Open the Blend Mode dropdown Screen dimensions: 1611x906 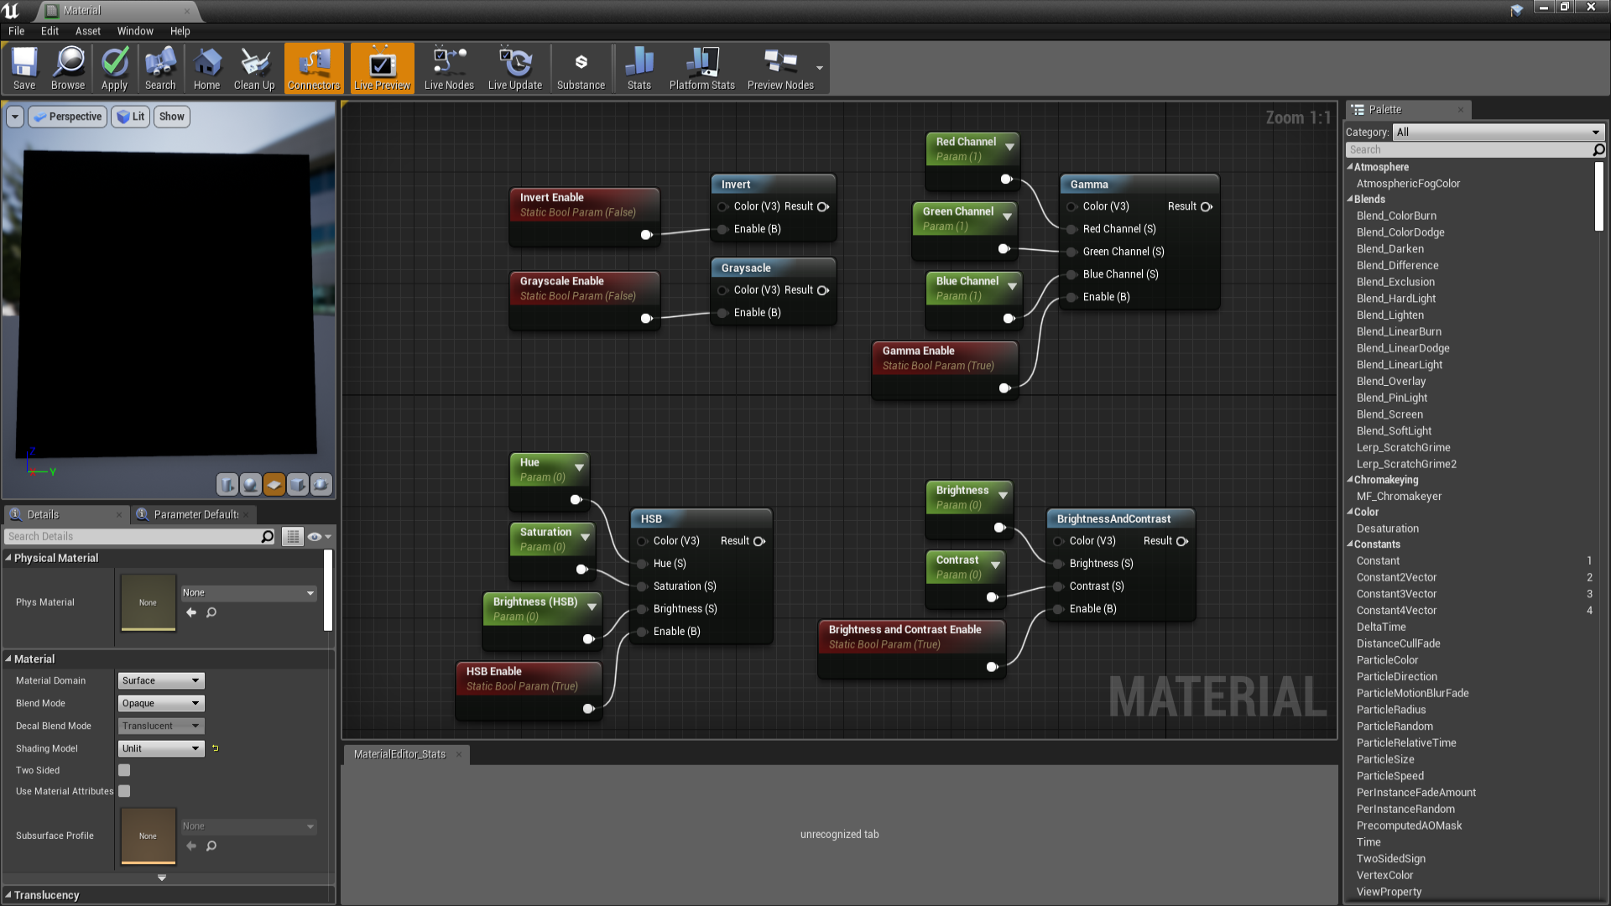[x=159, y=703]
